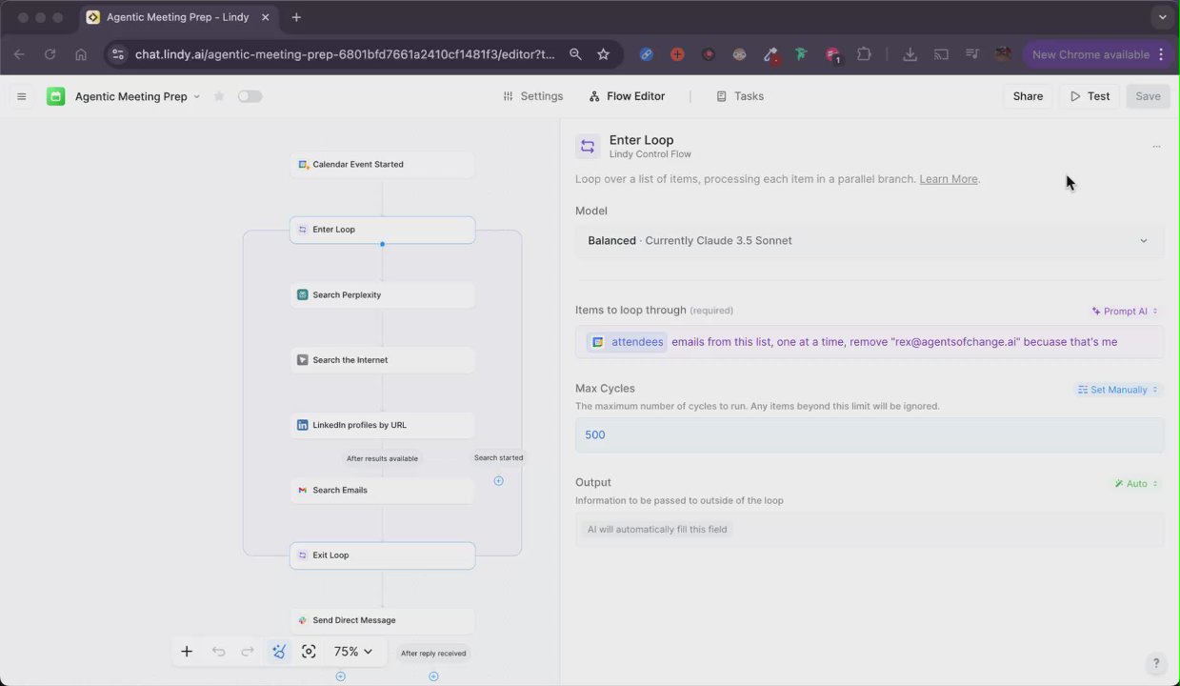
Task: Select the Exit Loop node
Action: coord(382,555)
